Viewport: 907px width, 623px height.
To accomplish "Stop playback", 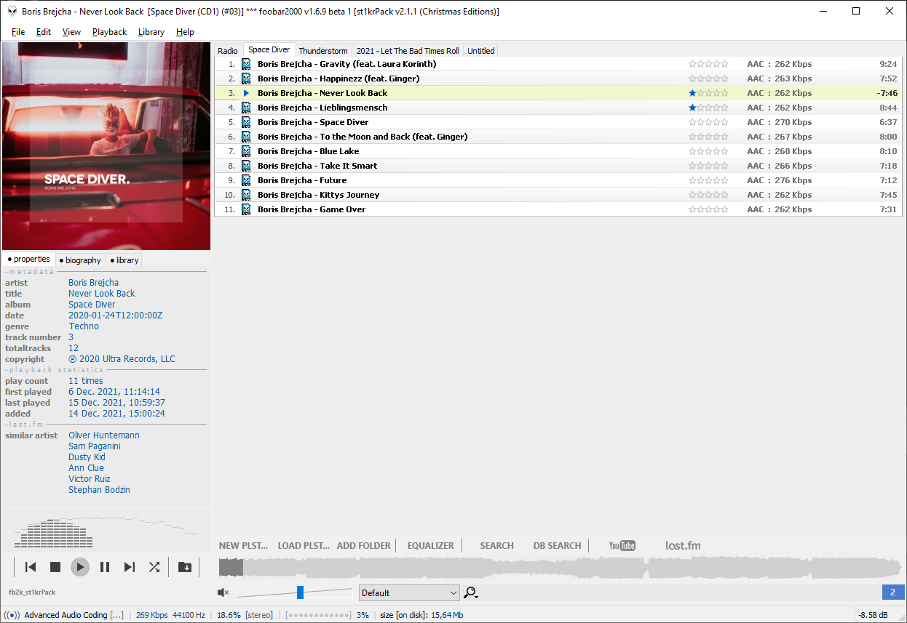I will (55, 567).
